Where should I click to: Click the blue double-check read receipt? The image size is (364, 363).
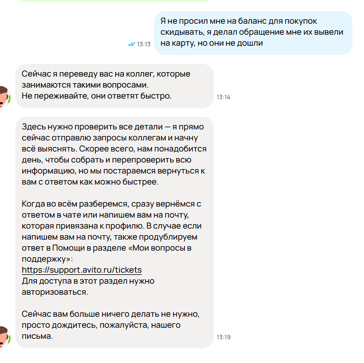(x=132, y=44)
